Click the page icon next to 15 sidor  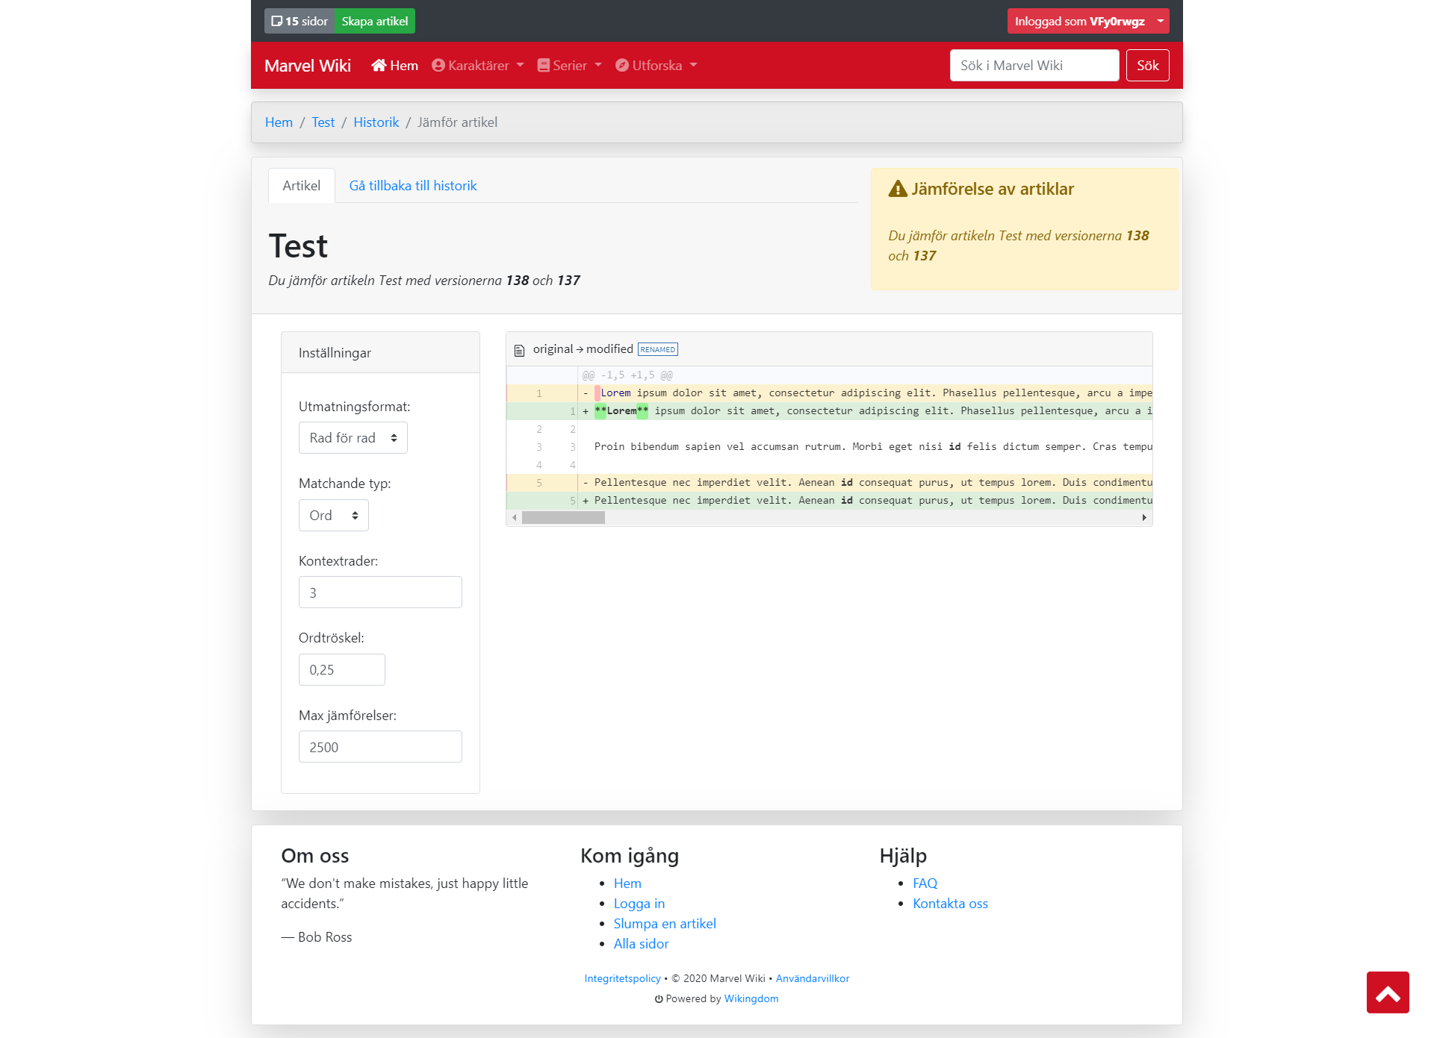(x=276, y=21)
